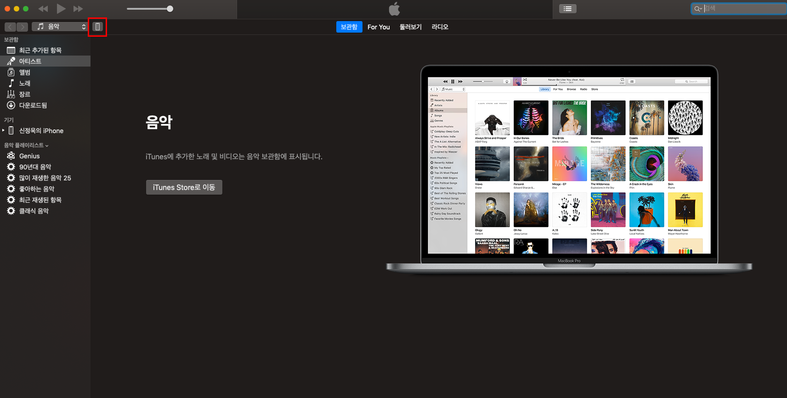Select the 다운로드됨 text label
Image resolution: width=787 pixels, height=398 pixels.
coord(33,105)
